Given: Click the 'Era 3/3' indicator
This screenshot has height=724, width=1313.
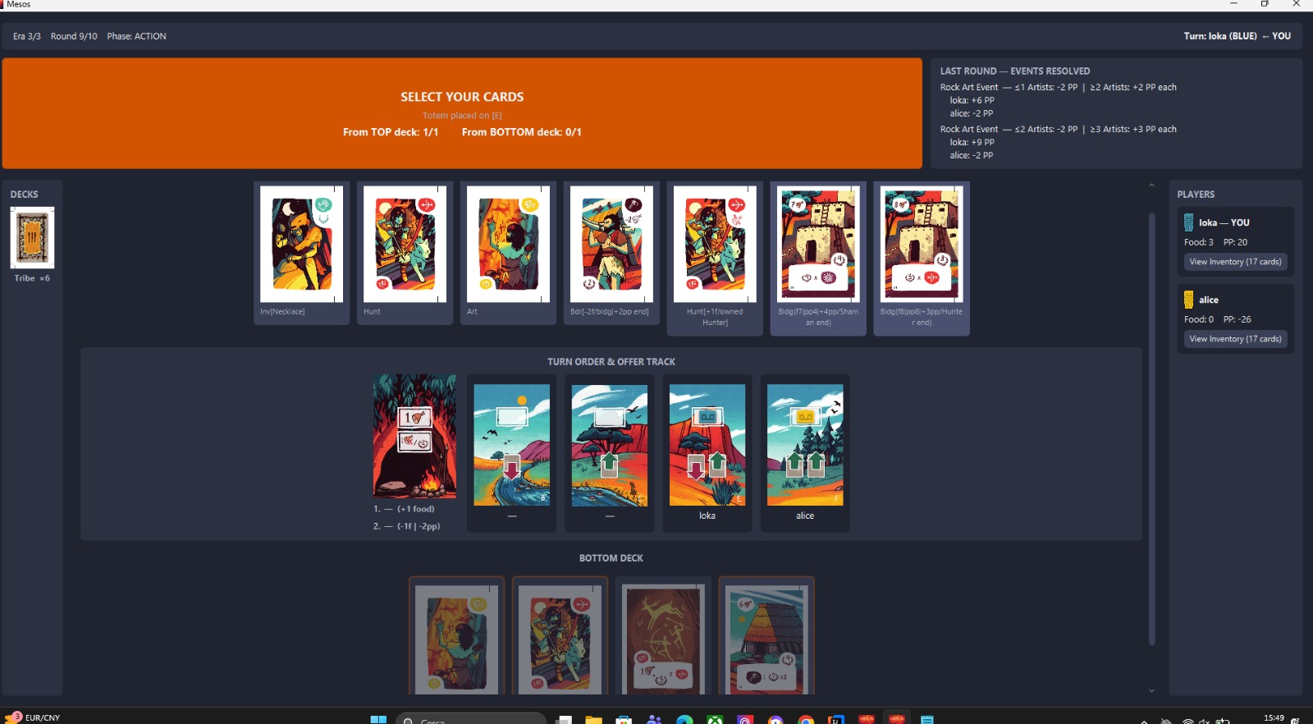Looking at the screenshot, I should coord(27,36).
